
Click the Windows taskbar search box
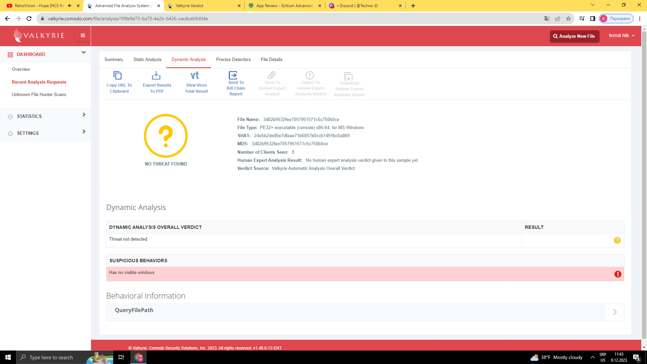(51, 357)
